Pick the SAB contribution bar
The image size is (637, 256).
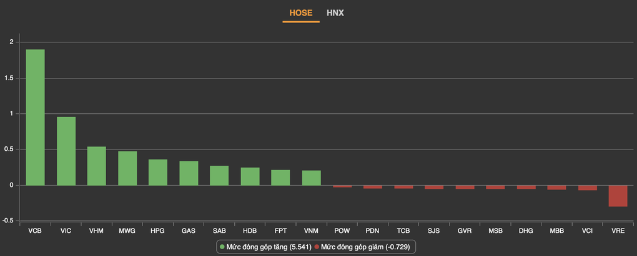click(219, 176)
